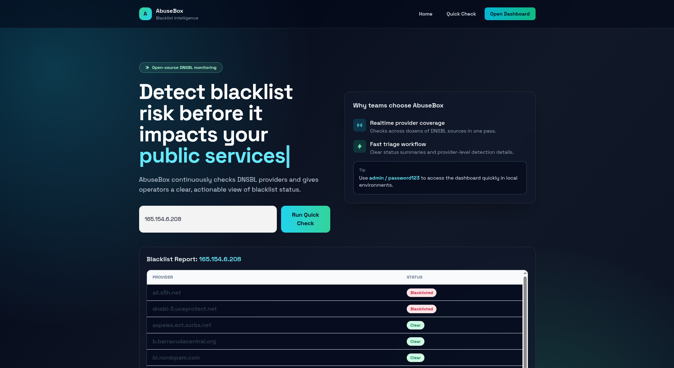
Task: Click the Open-source DNSBL monitoring badge
Action: tap(181, 68)
